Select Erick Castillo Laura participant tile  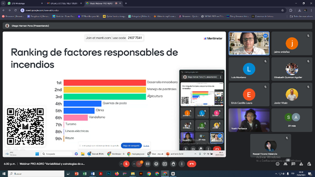[249, 95]
